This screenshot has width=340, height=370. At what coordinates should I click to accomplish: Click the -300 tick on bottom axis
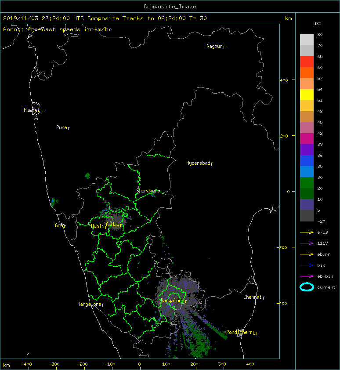point(54,364)
